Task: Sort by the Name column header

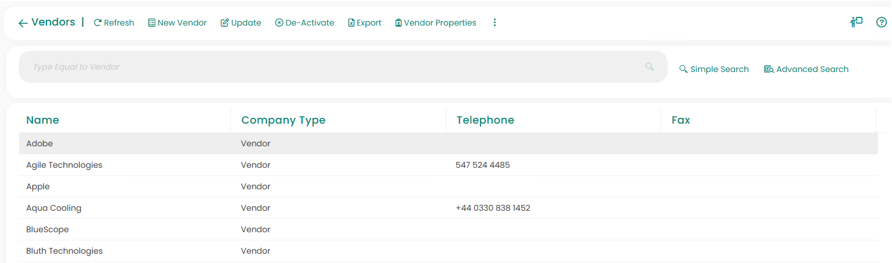Action: (42, 120)
